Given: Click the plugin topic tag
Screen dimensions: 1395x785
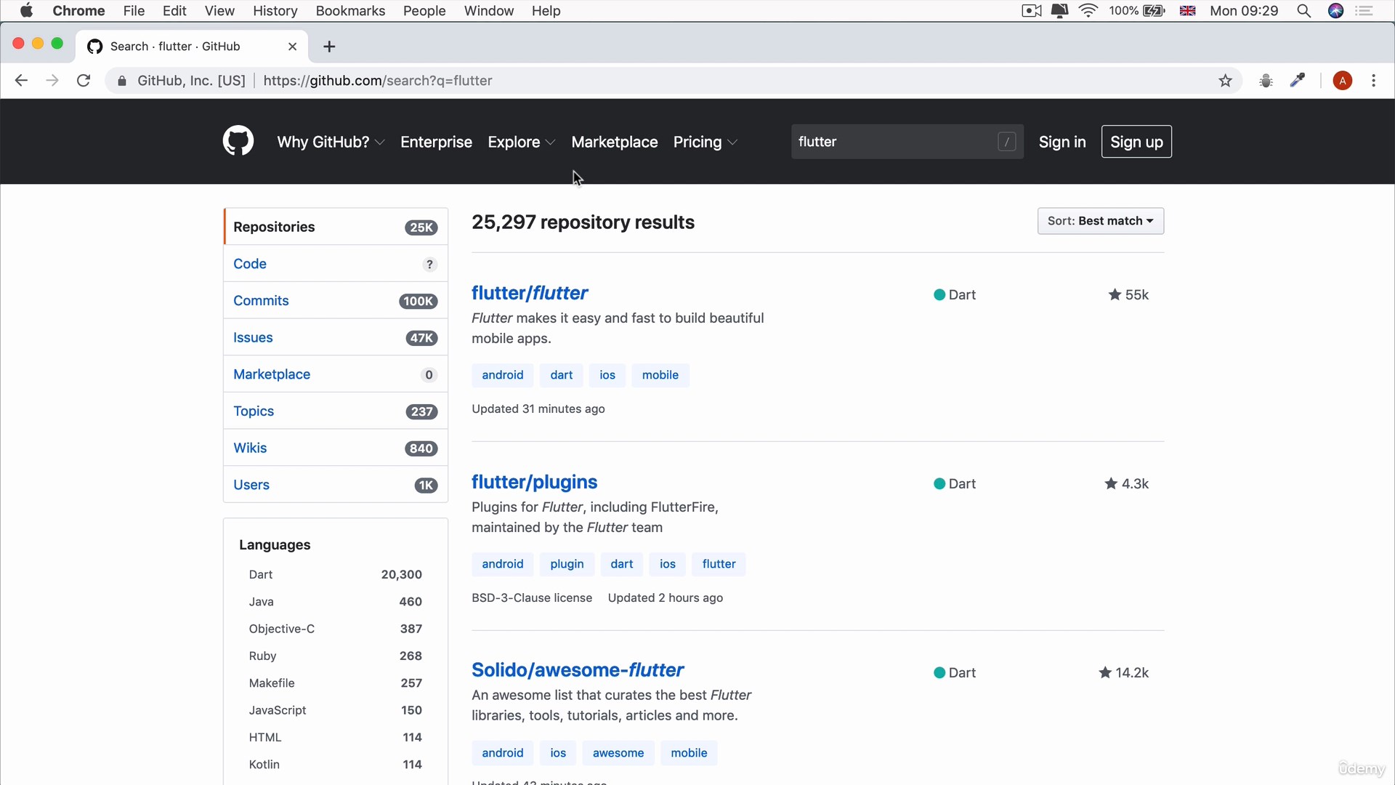Looking at the screenshot, I should [567, 564].
